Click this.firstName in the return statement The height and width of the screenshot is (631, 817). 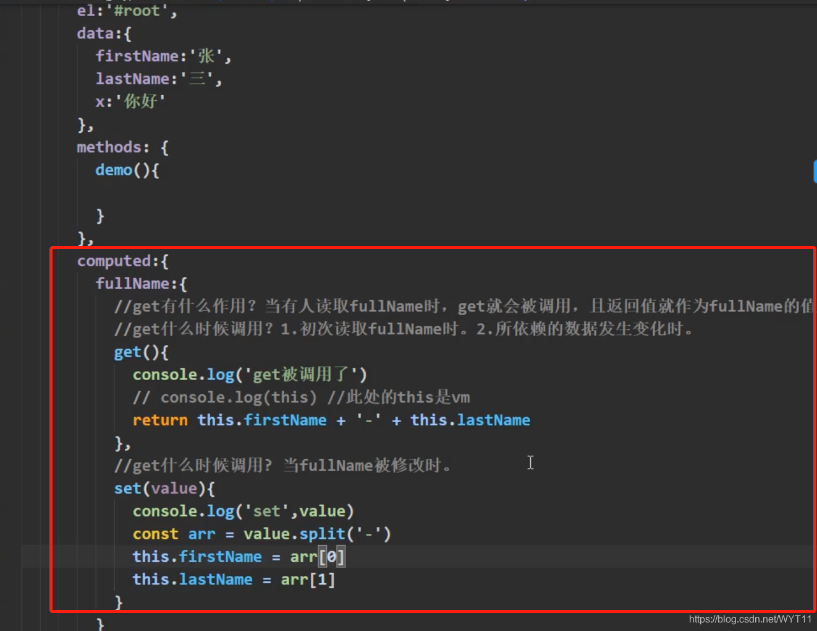pyautogui.click(x=262, y=420)
